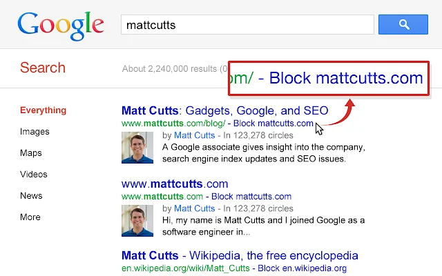
Task: Open the Matt Cutts Wikipedia result
Action: click(x=240, y=256)
